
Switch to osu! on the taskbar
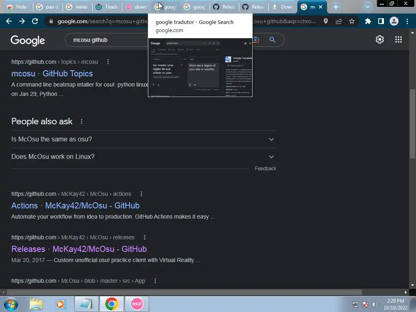click(136, 304)
